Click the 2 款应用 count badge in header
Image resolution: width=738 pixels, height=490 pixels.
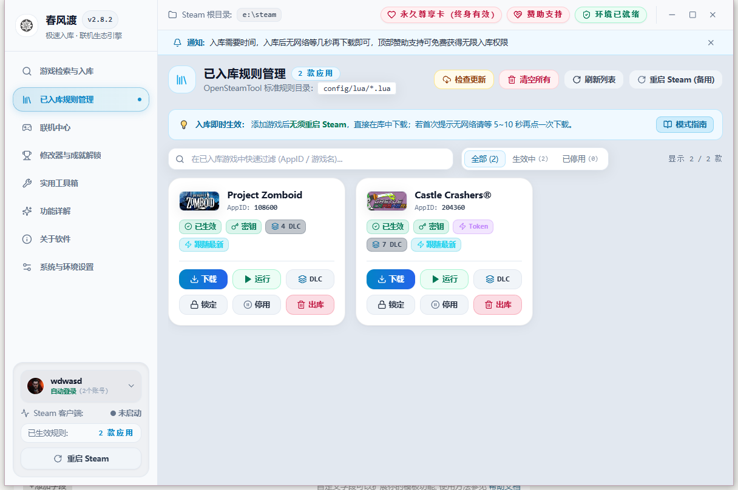[316, 73]
